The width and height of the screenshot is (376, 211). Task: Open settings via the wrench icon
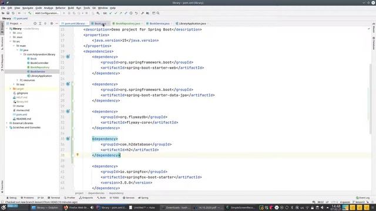142,13
